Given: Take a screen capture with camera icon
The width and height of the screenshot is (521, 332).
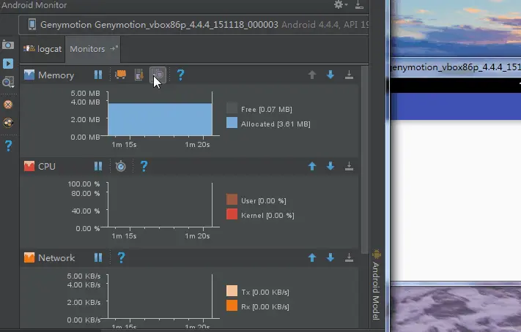Looking at the screenshot, I should pyautogui.click(x=8, y=45).
